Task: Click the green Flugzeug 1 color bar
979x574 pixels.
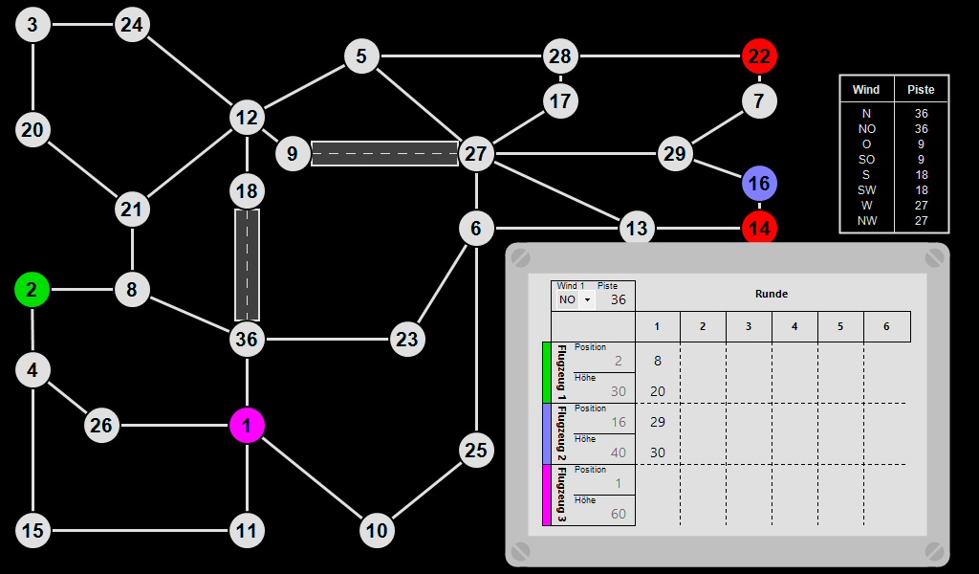Action: coord(547,372)
